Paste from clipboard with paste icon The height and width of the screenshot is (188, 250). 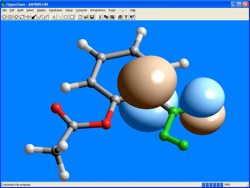(x=112, y=17)
